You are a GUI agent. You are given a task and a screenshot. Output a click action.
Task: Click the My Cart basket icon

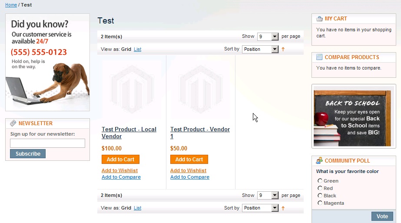coord(319,19)
